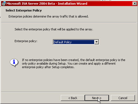Screen dimensions: 138x104
Task: Click 'Enterprise policies determine the array traffic' text
Action: [x=48, y=16]
